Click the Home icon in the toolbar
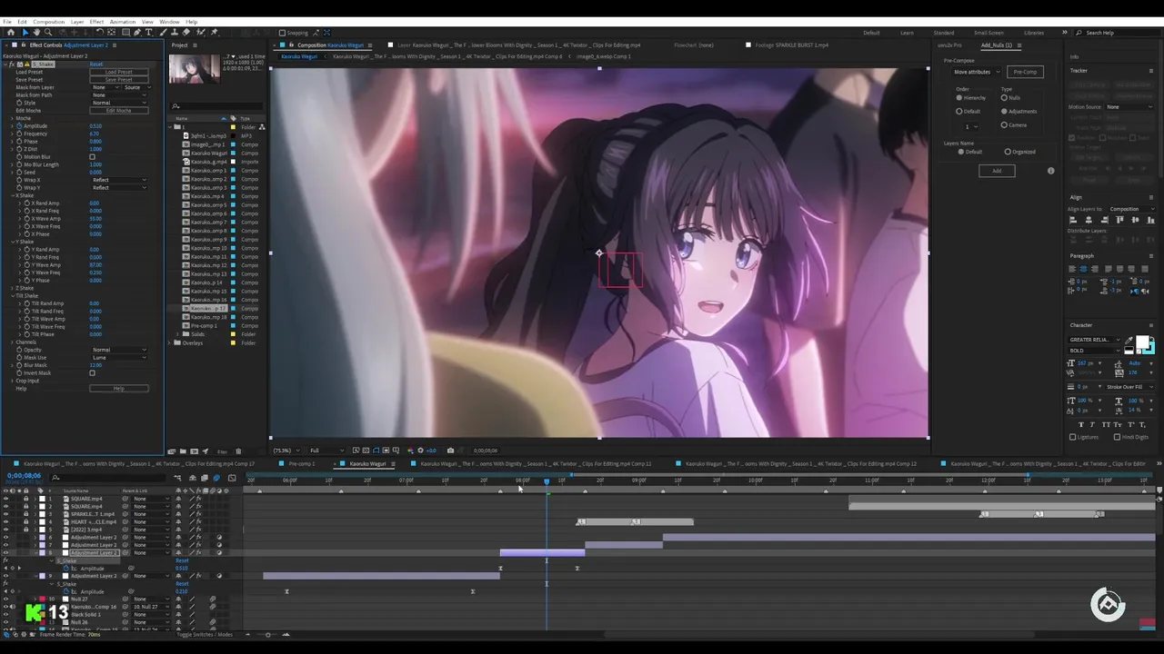 11,32
